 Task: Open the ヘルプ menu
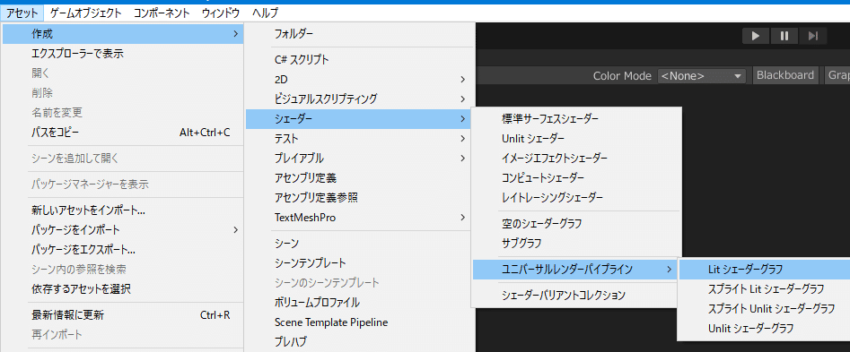pyautogui.click(x=266, y=13)
